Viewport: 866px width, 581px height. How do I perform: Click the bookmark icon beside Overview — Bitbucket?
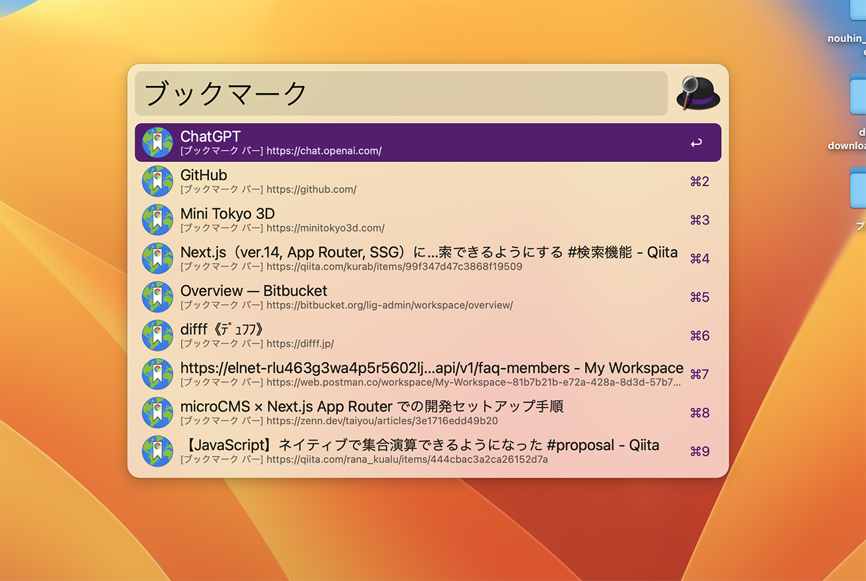(157, 297)
